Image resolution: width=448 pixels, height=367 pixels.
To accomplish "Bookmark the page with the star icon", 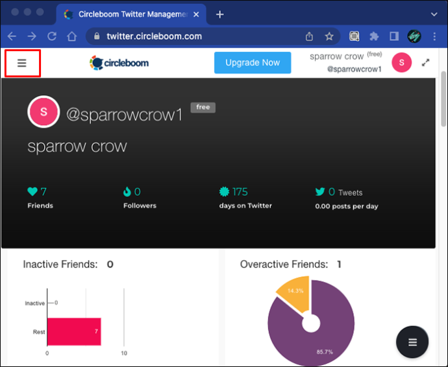I will pyautogui.click(x=329, y=36).
